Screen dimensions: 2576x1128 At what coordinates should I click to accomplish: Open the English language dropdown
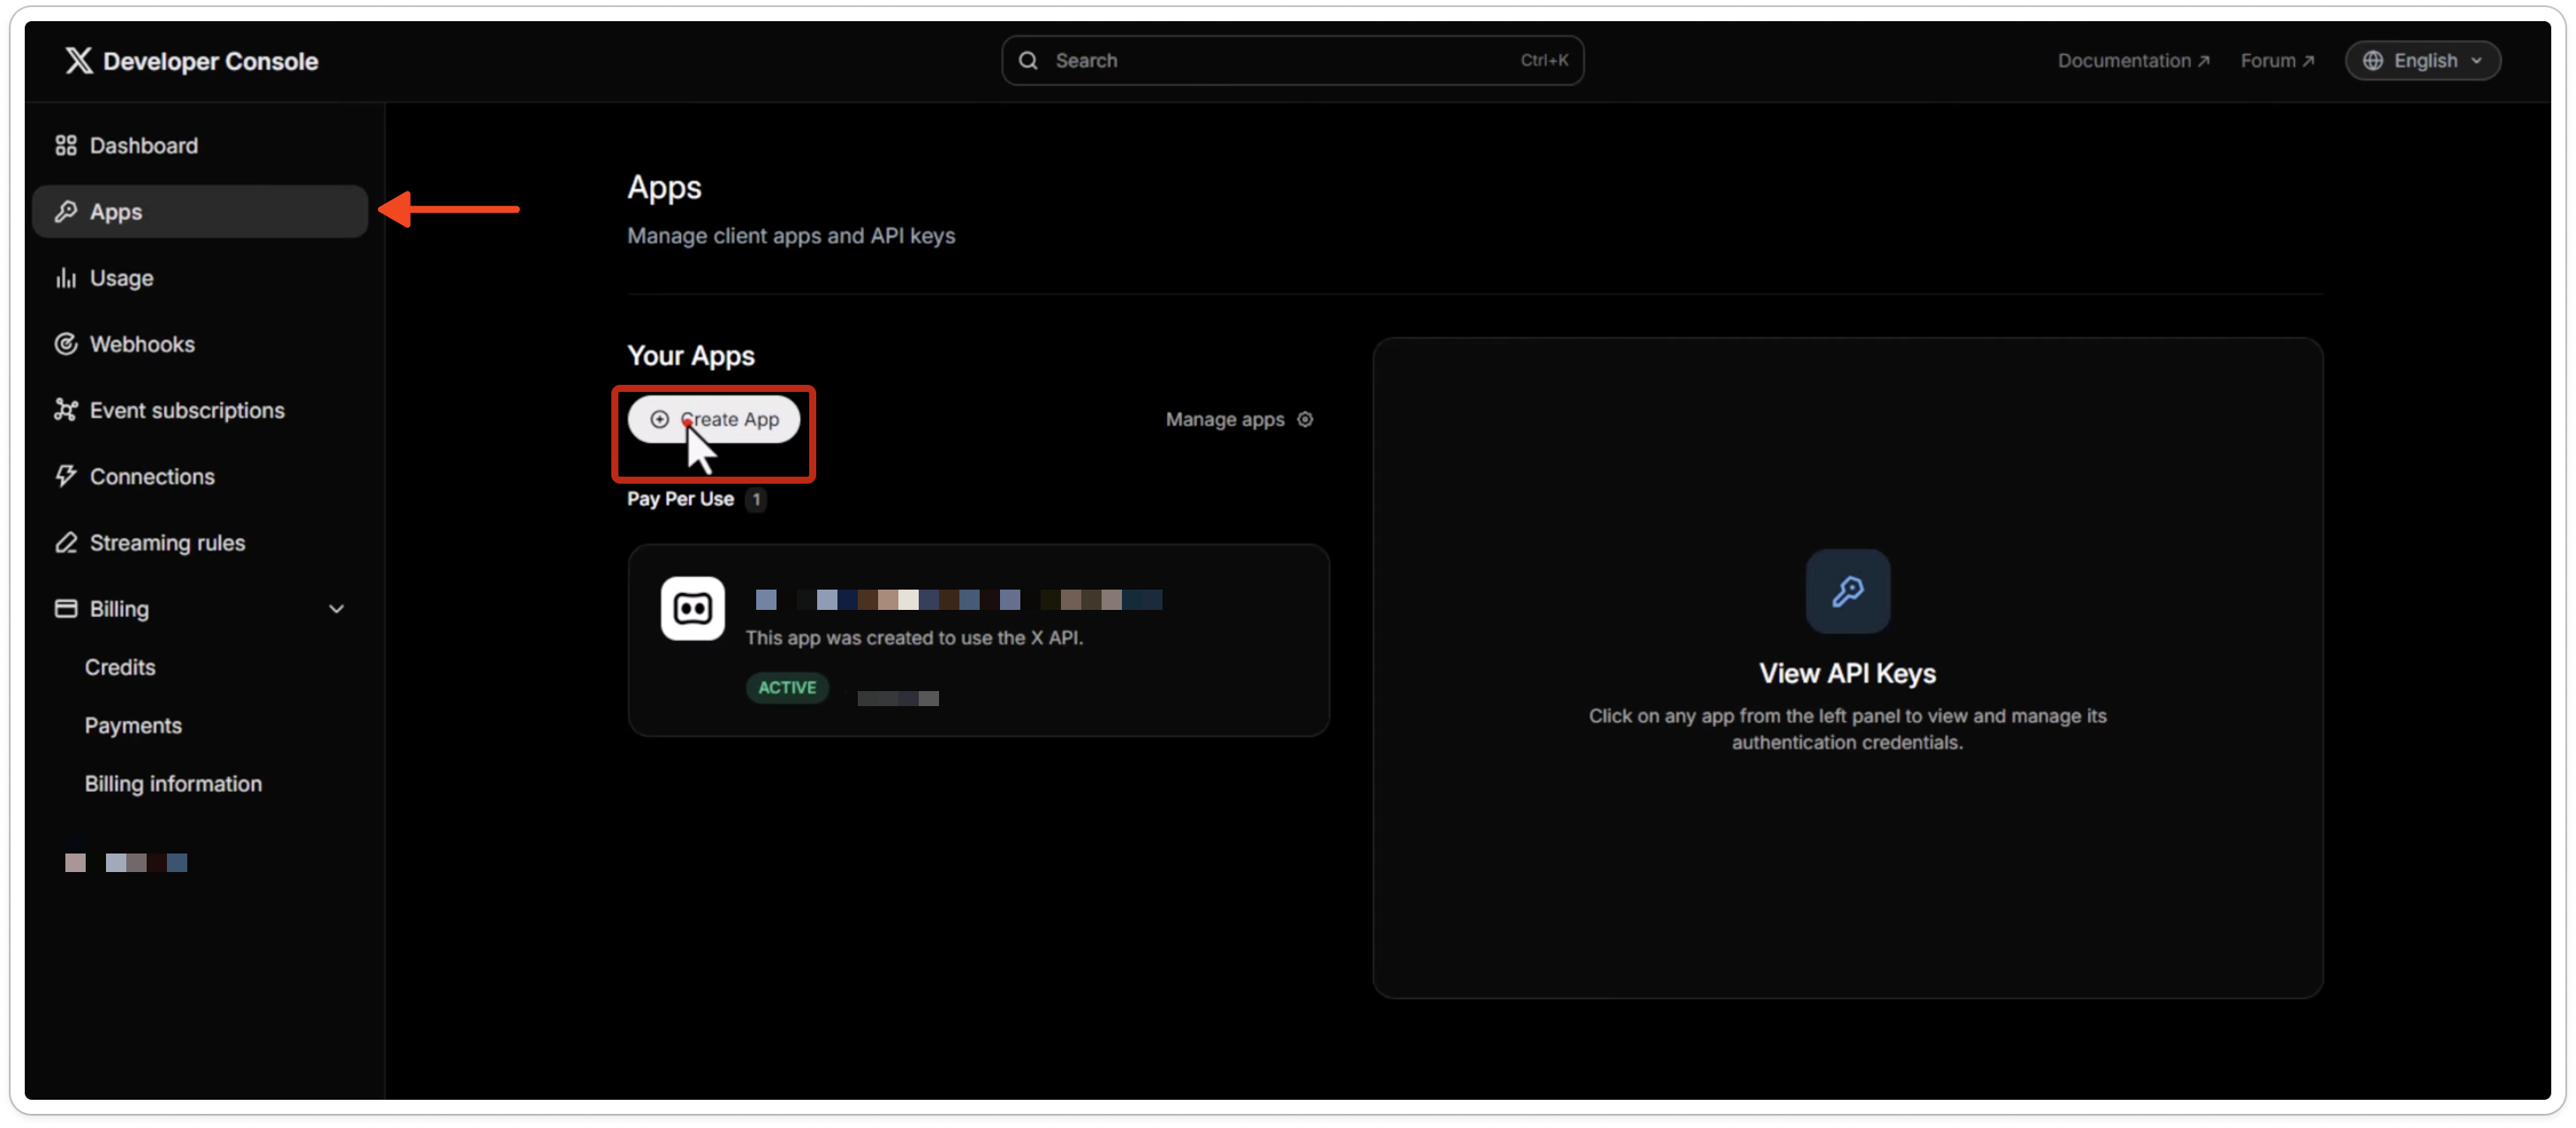[x=2423, y=61]
